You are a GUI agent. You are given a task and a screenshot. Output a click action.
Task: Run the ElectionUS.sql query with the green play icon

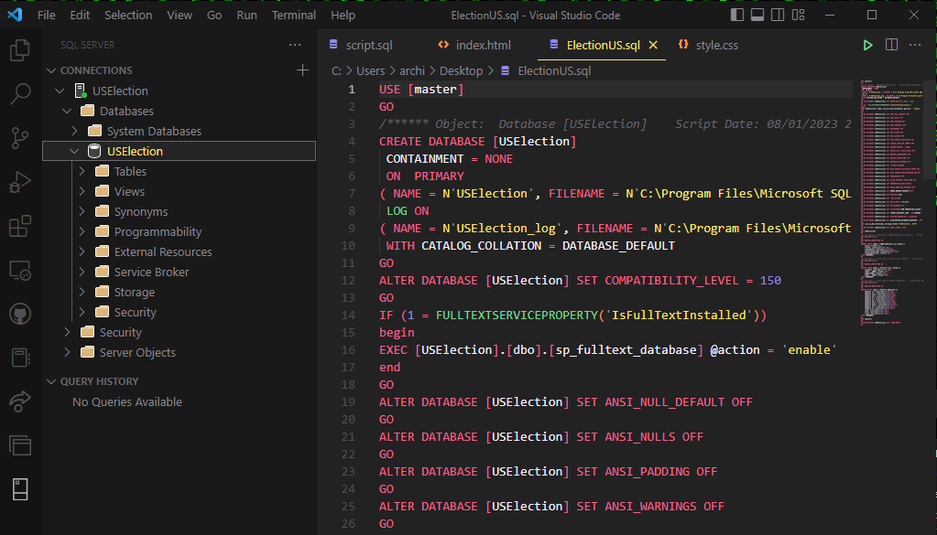click(x=866, y=44)
